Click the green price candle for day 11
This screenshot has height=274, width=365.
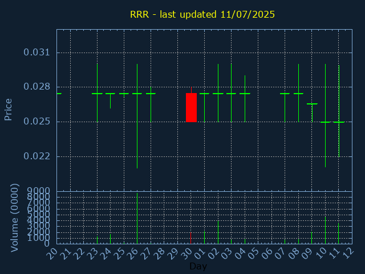(339, 111)
